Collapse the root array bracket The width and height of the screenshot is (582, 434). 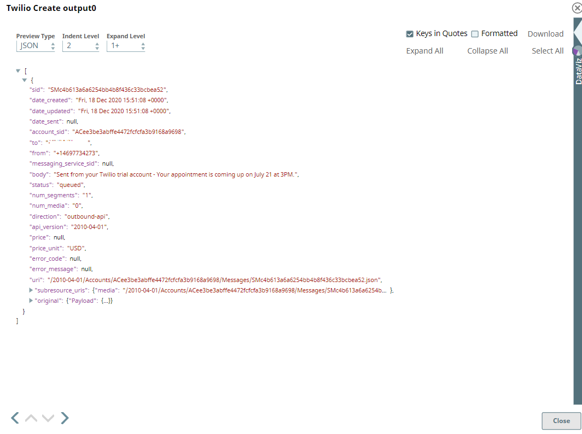18,71
